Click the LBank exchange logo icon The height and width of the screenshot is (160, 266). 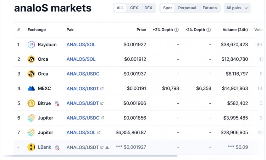pyautogui.click(x=31, y=147)
